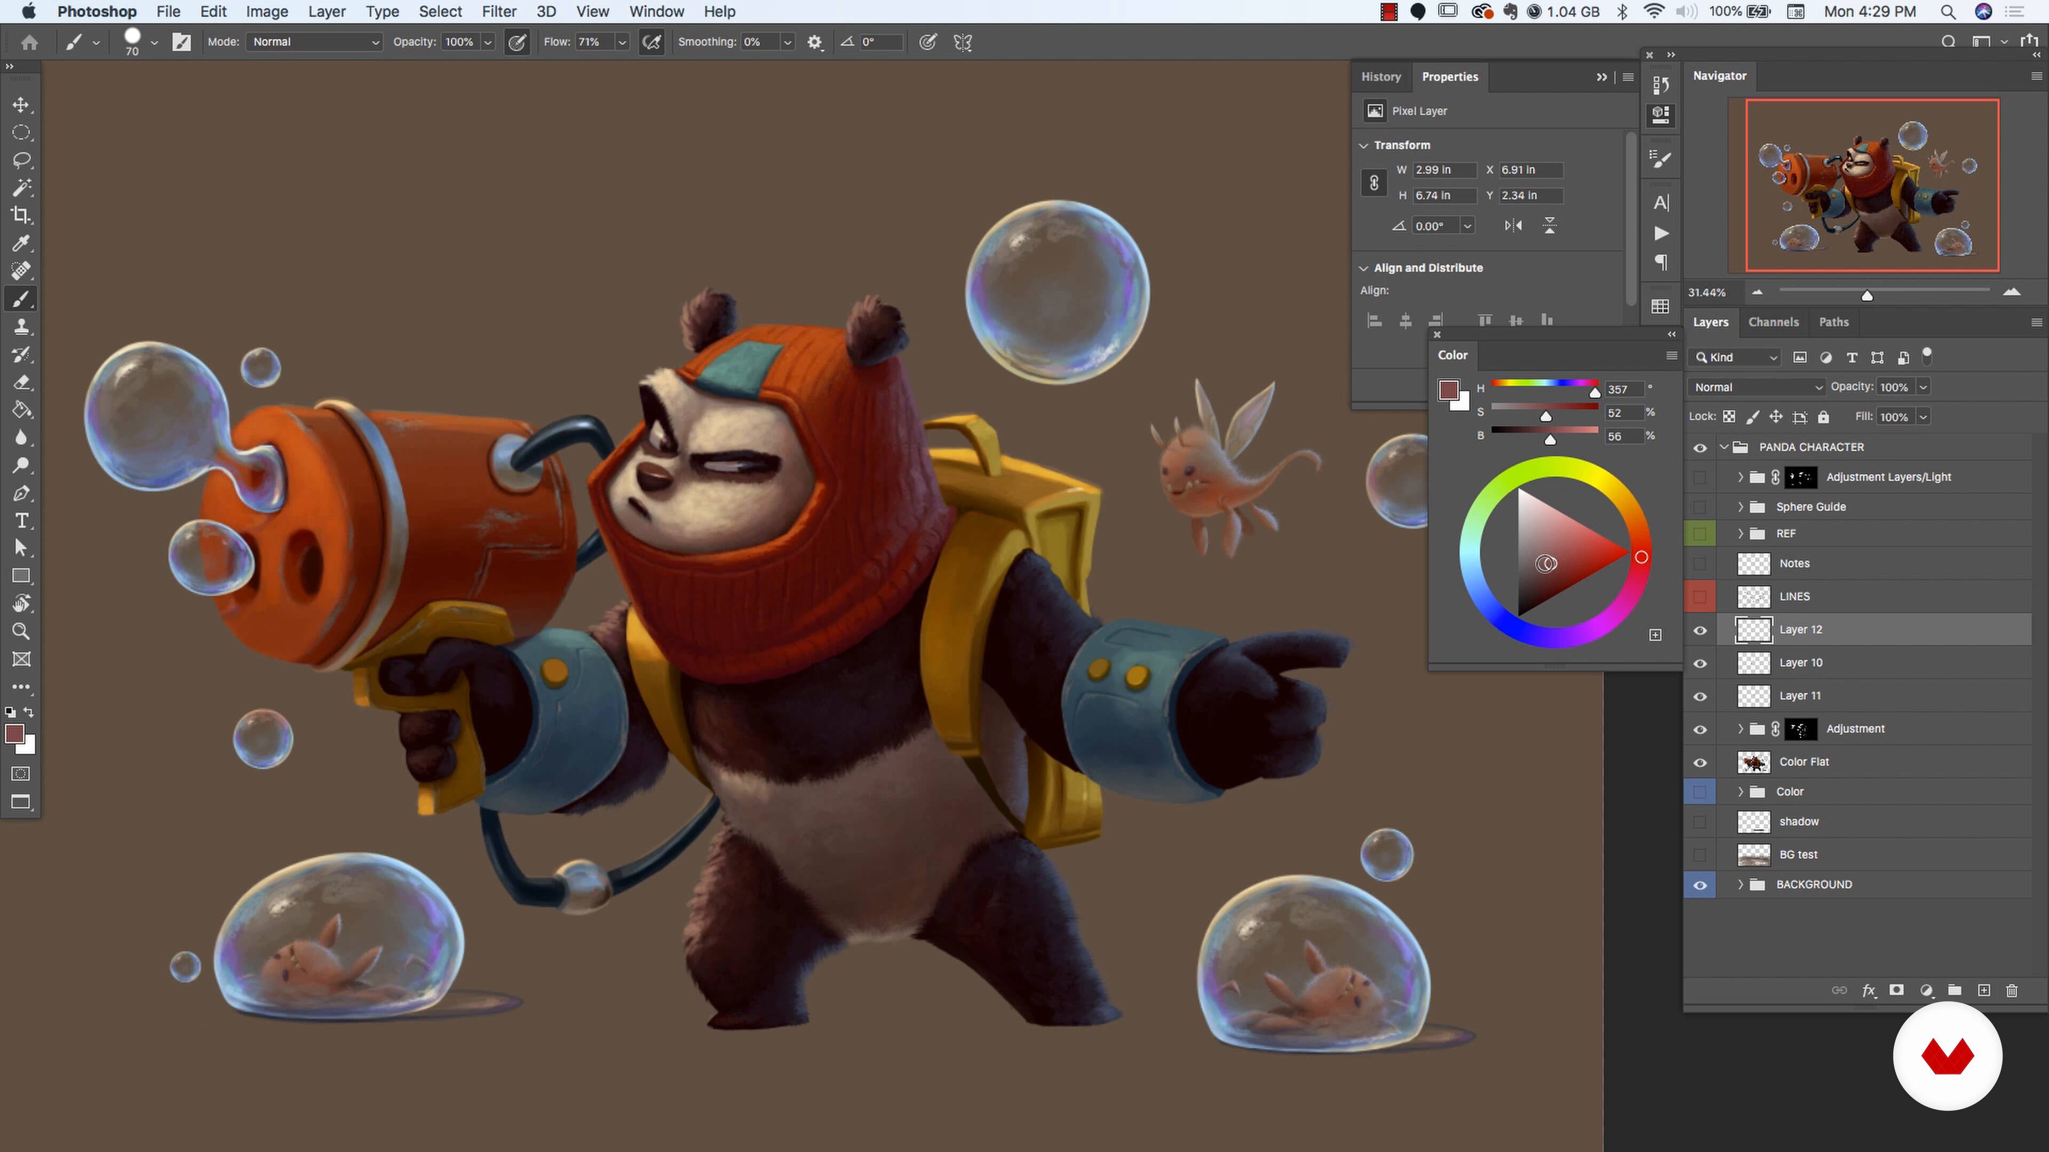
Task: Hide BACKGROUND group eye
Action: (1700, 885)
